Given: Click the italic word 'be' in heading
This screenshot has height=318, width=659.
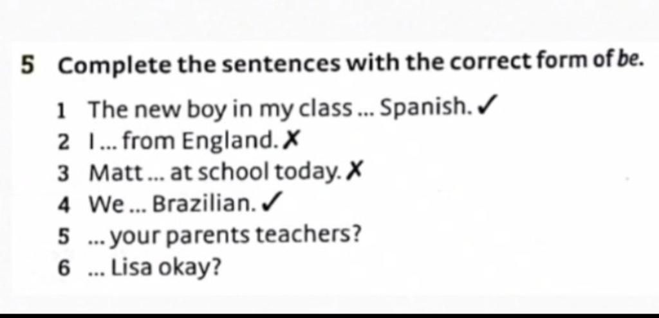Looking at the screenshot, I should (634, 61).
